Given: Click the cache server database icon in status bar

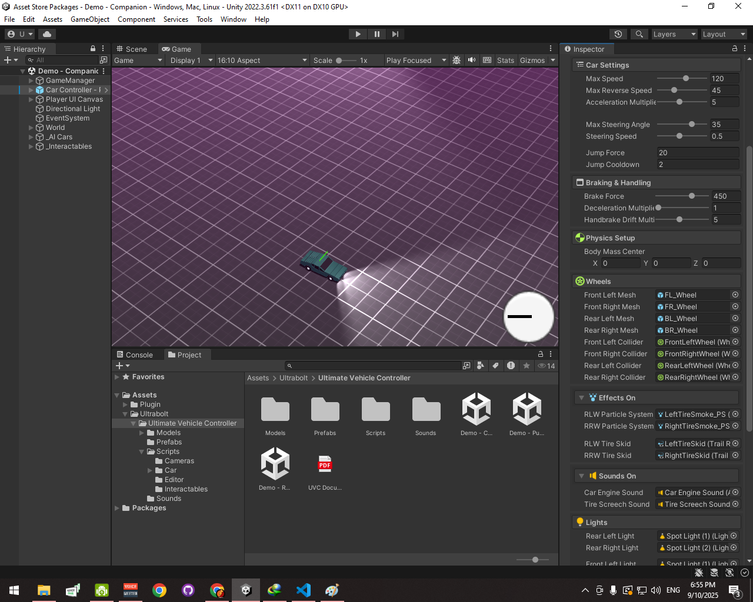Looking at the screenshot, I should click(x=714, y=572).
